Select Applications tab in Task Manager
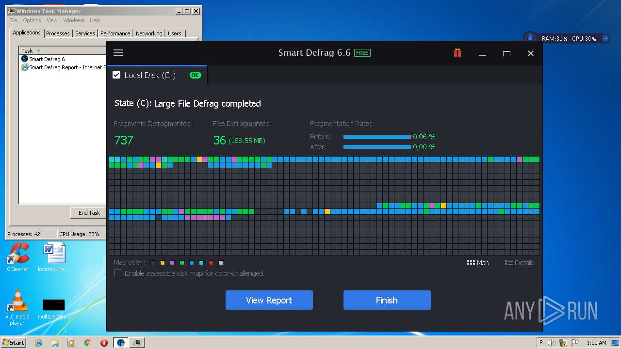 click(x=27, y=32)
